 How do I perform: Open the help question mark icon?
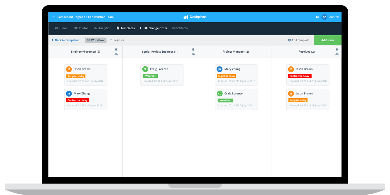point(317,17)
